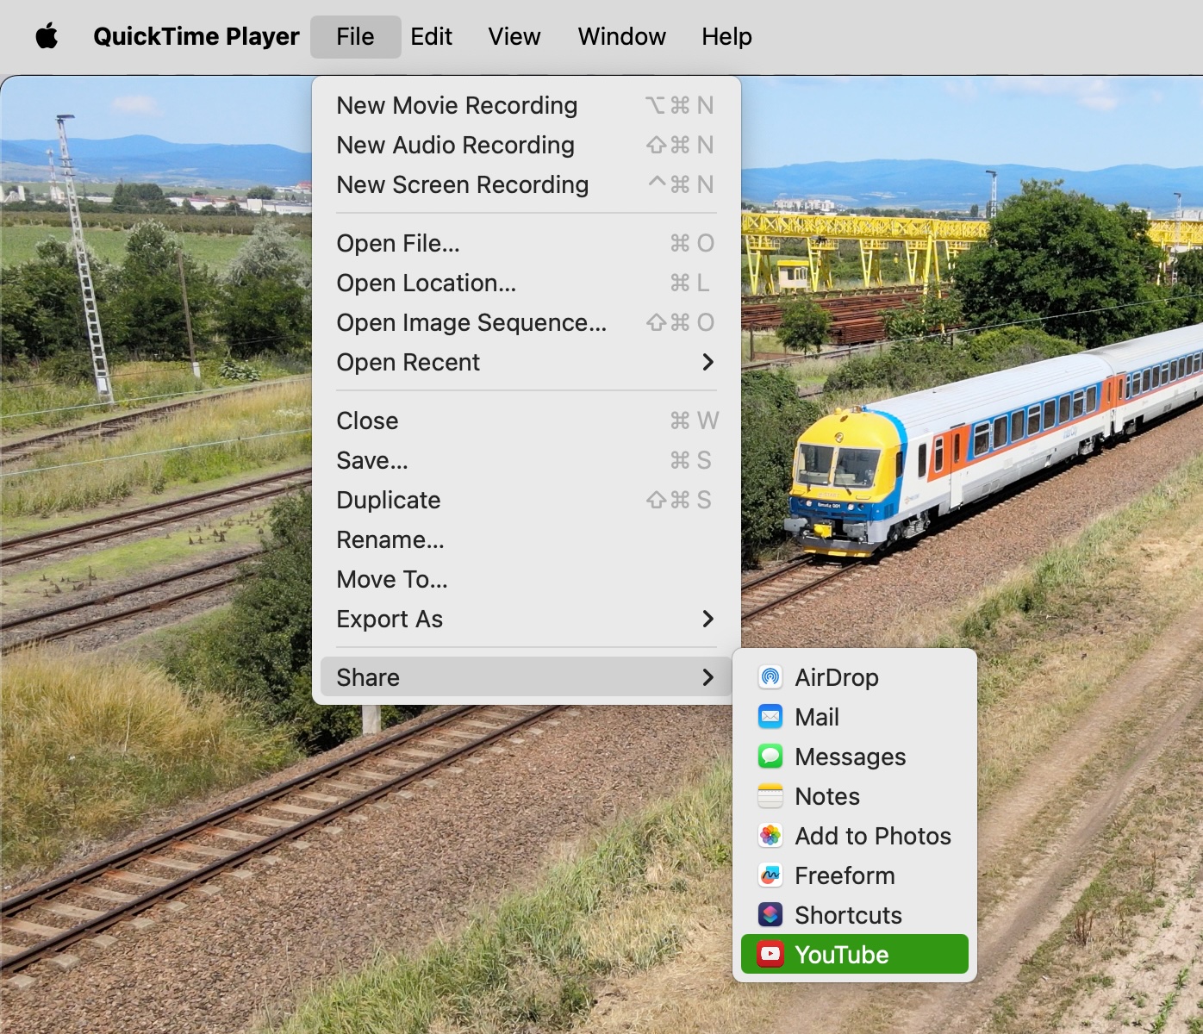Choose Close from File menu
Screen dimensions: 1203x1034
coord(526,420)
